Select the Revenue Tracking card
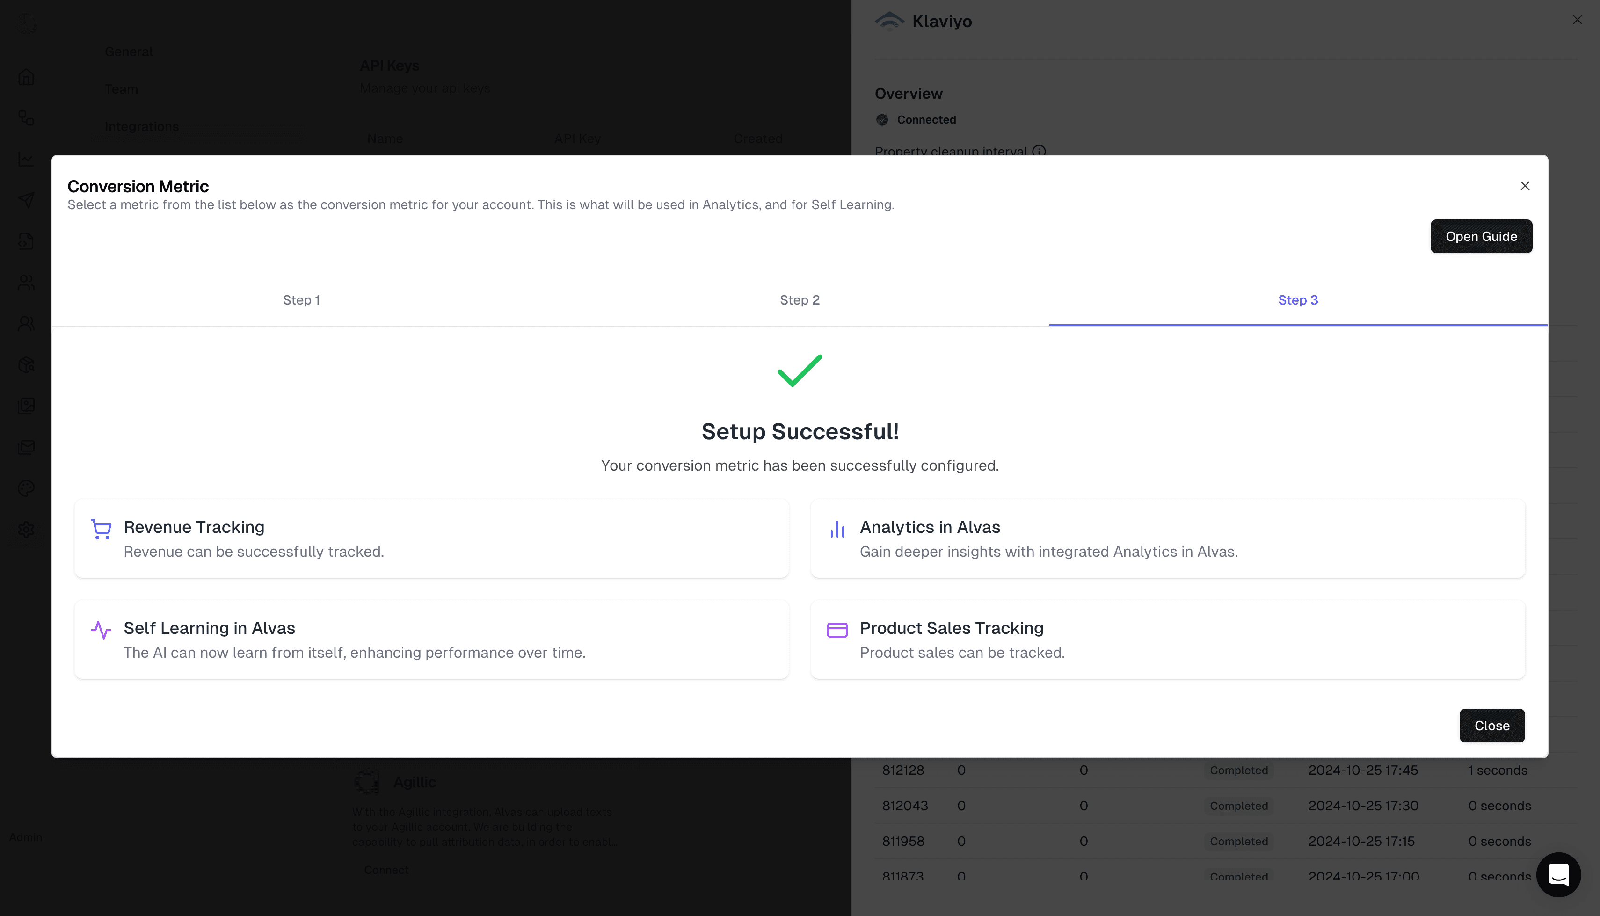Viewport: 1600px width, 916px height. click(431, 538)
